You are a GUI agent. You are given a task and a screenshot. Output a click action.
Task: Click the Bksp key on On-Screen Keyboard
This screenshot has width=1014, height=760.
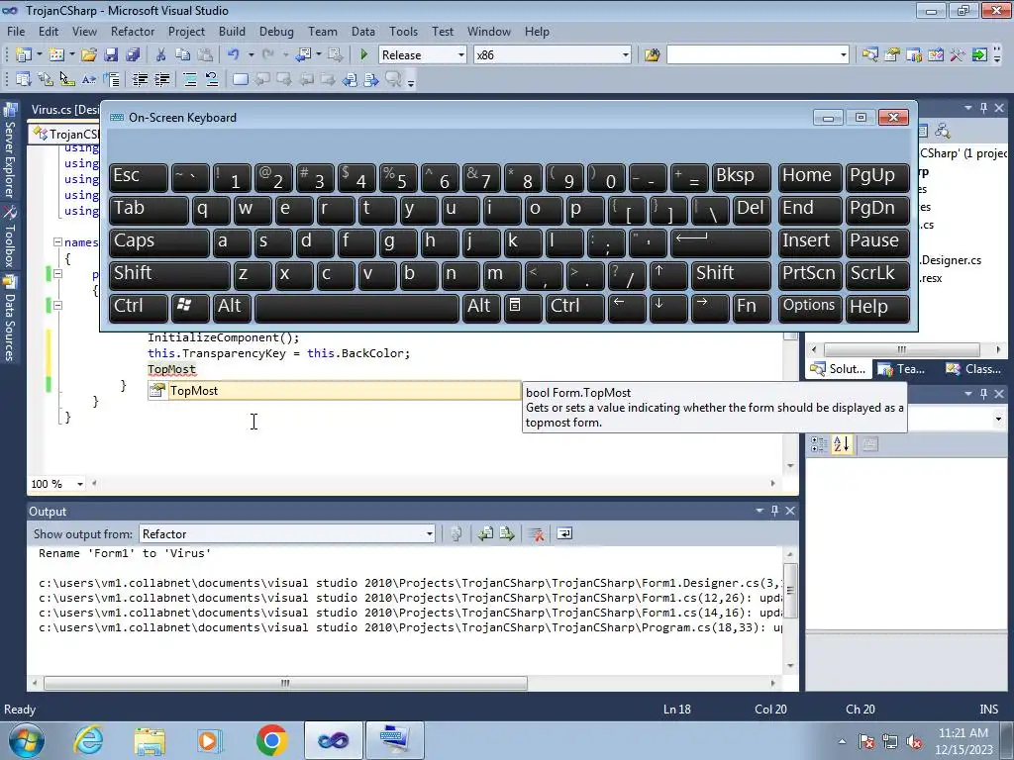741,176
